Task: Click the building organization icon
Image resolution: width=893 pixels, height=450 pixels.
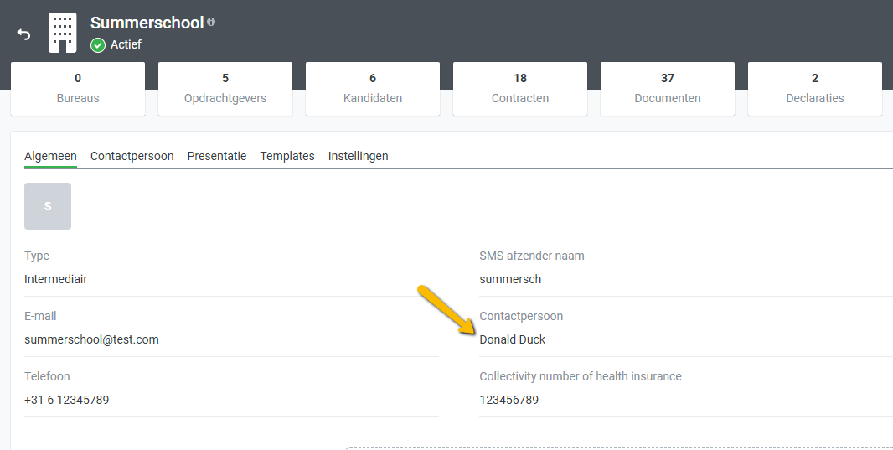Action: (63, 33)
